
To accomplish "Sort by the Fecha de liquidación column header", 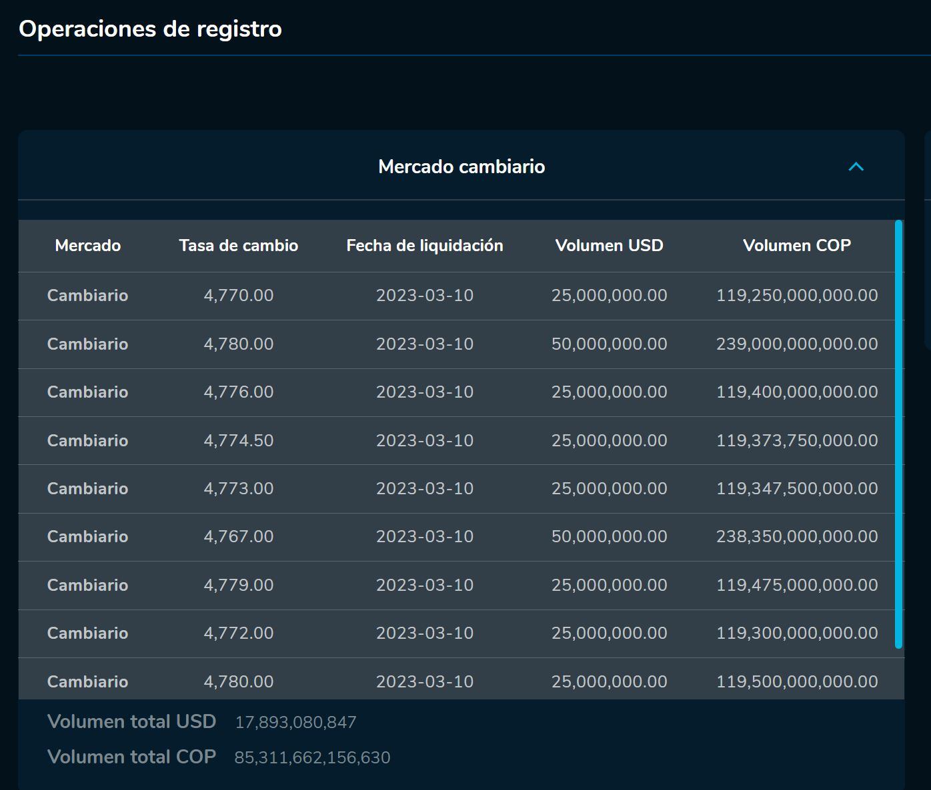I will [x=424, y=245].
